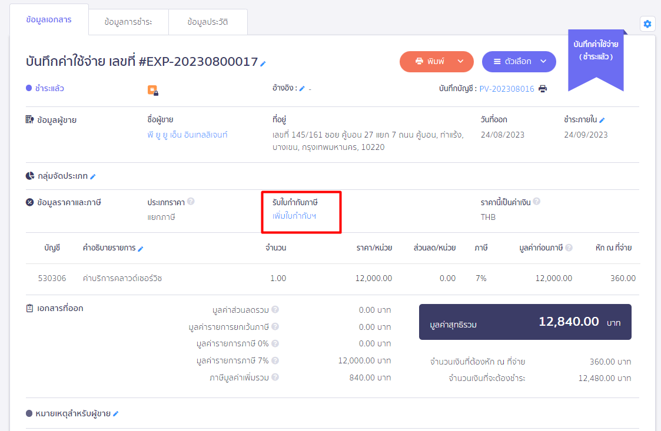The image size is (661, 431).
Task: Show help for ประเภทราคา
Action: (191, 202)
